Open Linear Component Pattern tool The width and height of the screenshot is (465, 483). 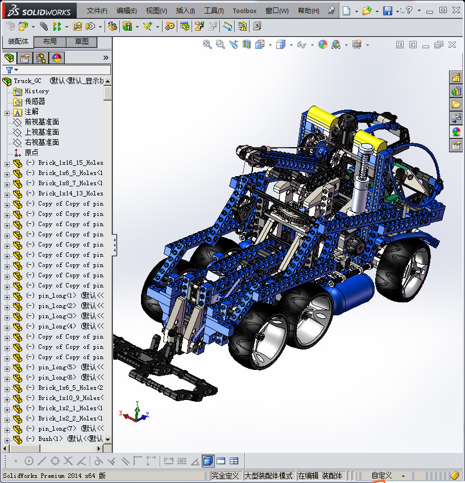[57, 27]
